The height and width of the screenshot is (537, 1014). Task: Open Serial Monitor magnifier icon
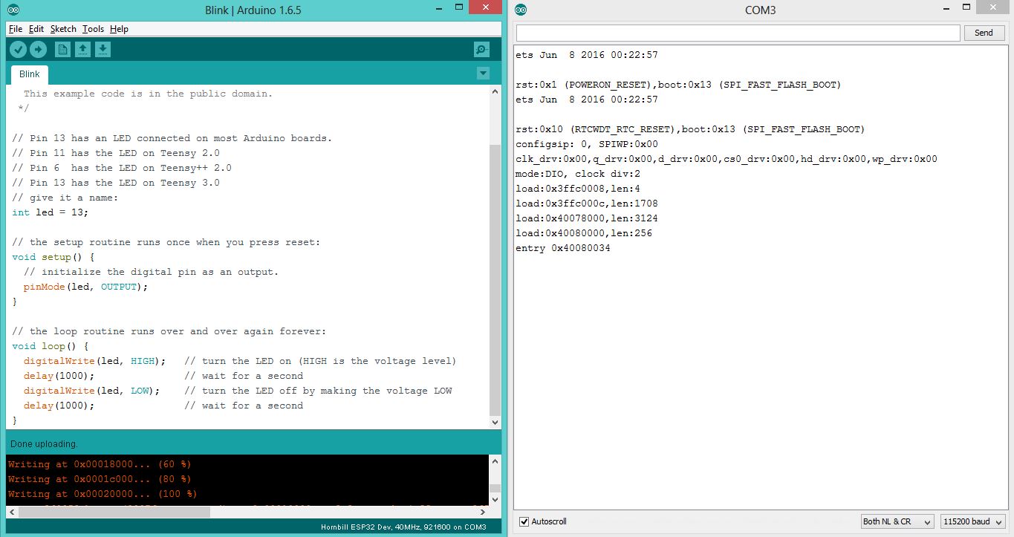click(x=482, y=50)
